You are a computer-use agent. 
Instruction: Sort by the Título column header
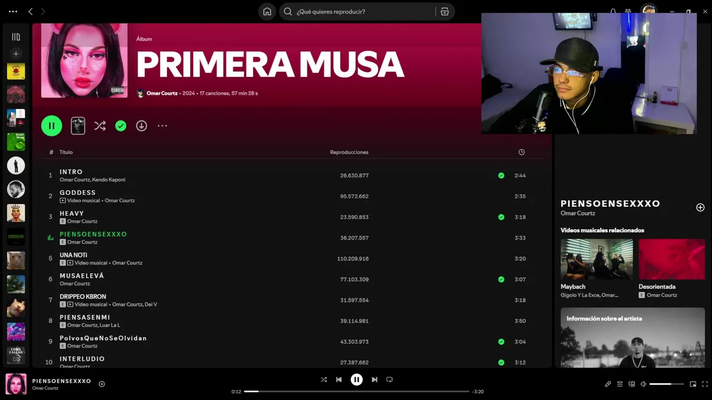coord(66,152)
